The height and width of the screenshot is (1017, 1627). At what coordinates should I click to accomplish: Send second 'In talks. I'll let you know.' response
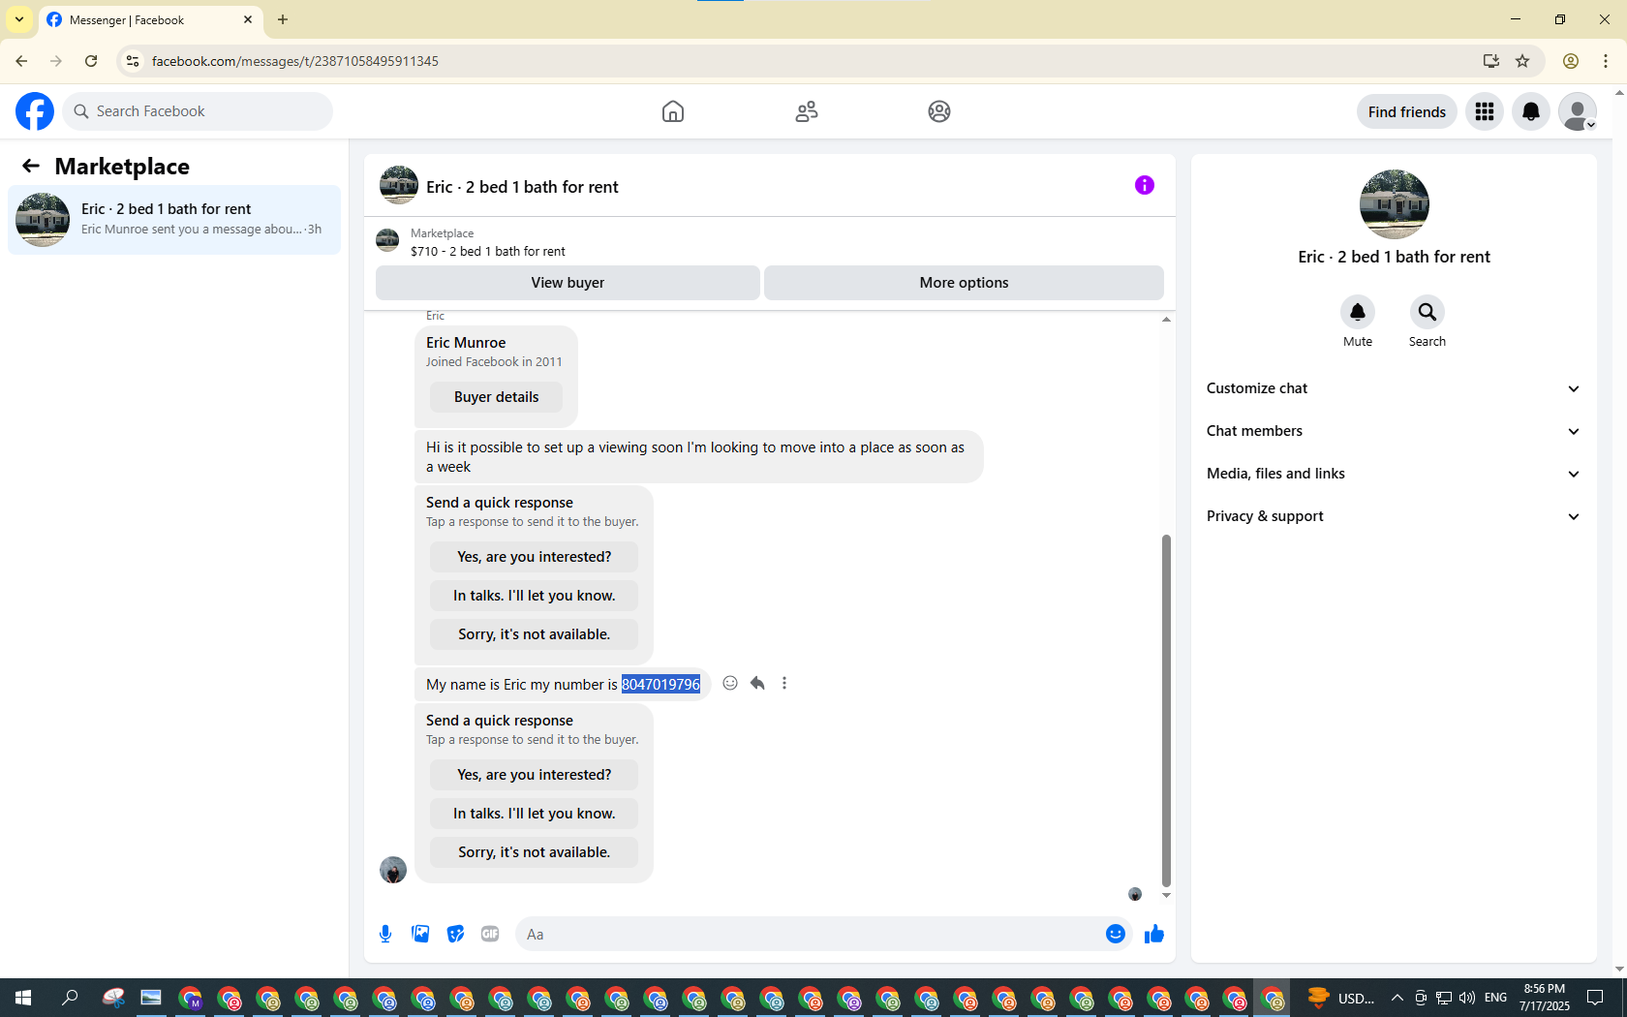click(x=534, y=814)
